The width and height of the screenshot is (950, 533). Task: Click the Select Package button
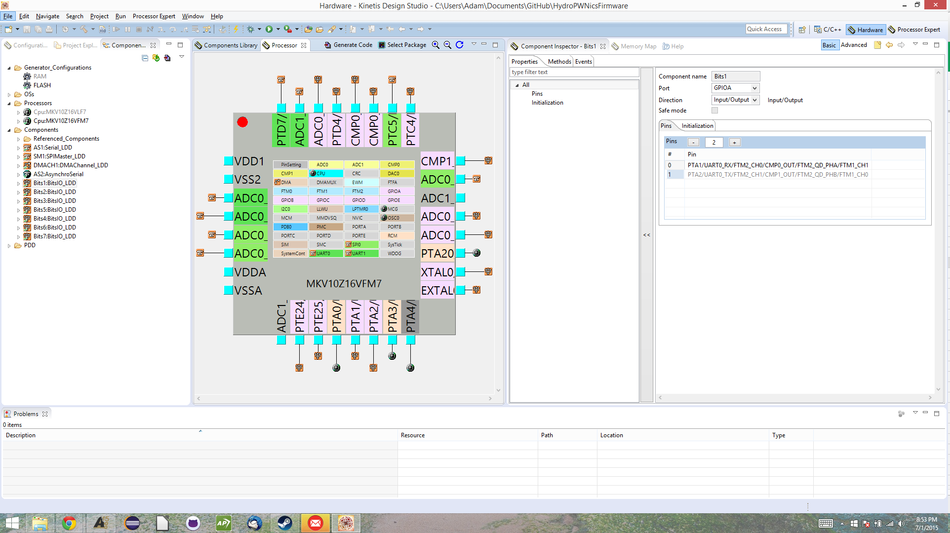pyautogui.click(x=402, y=45)
